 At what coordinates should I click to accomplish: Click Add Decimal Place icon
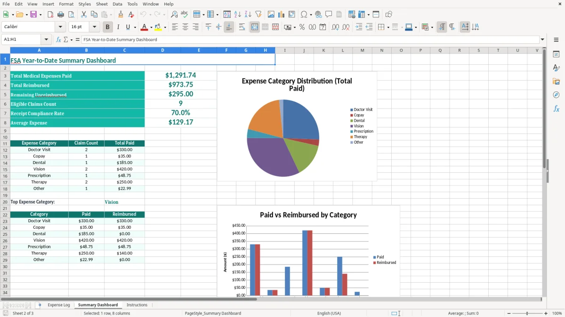coord(336,27)
